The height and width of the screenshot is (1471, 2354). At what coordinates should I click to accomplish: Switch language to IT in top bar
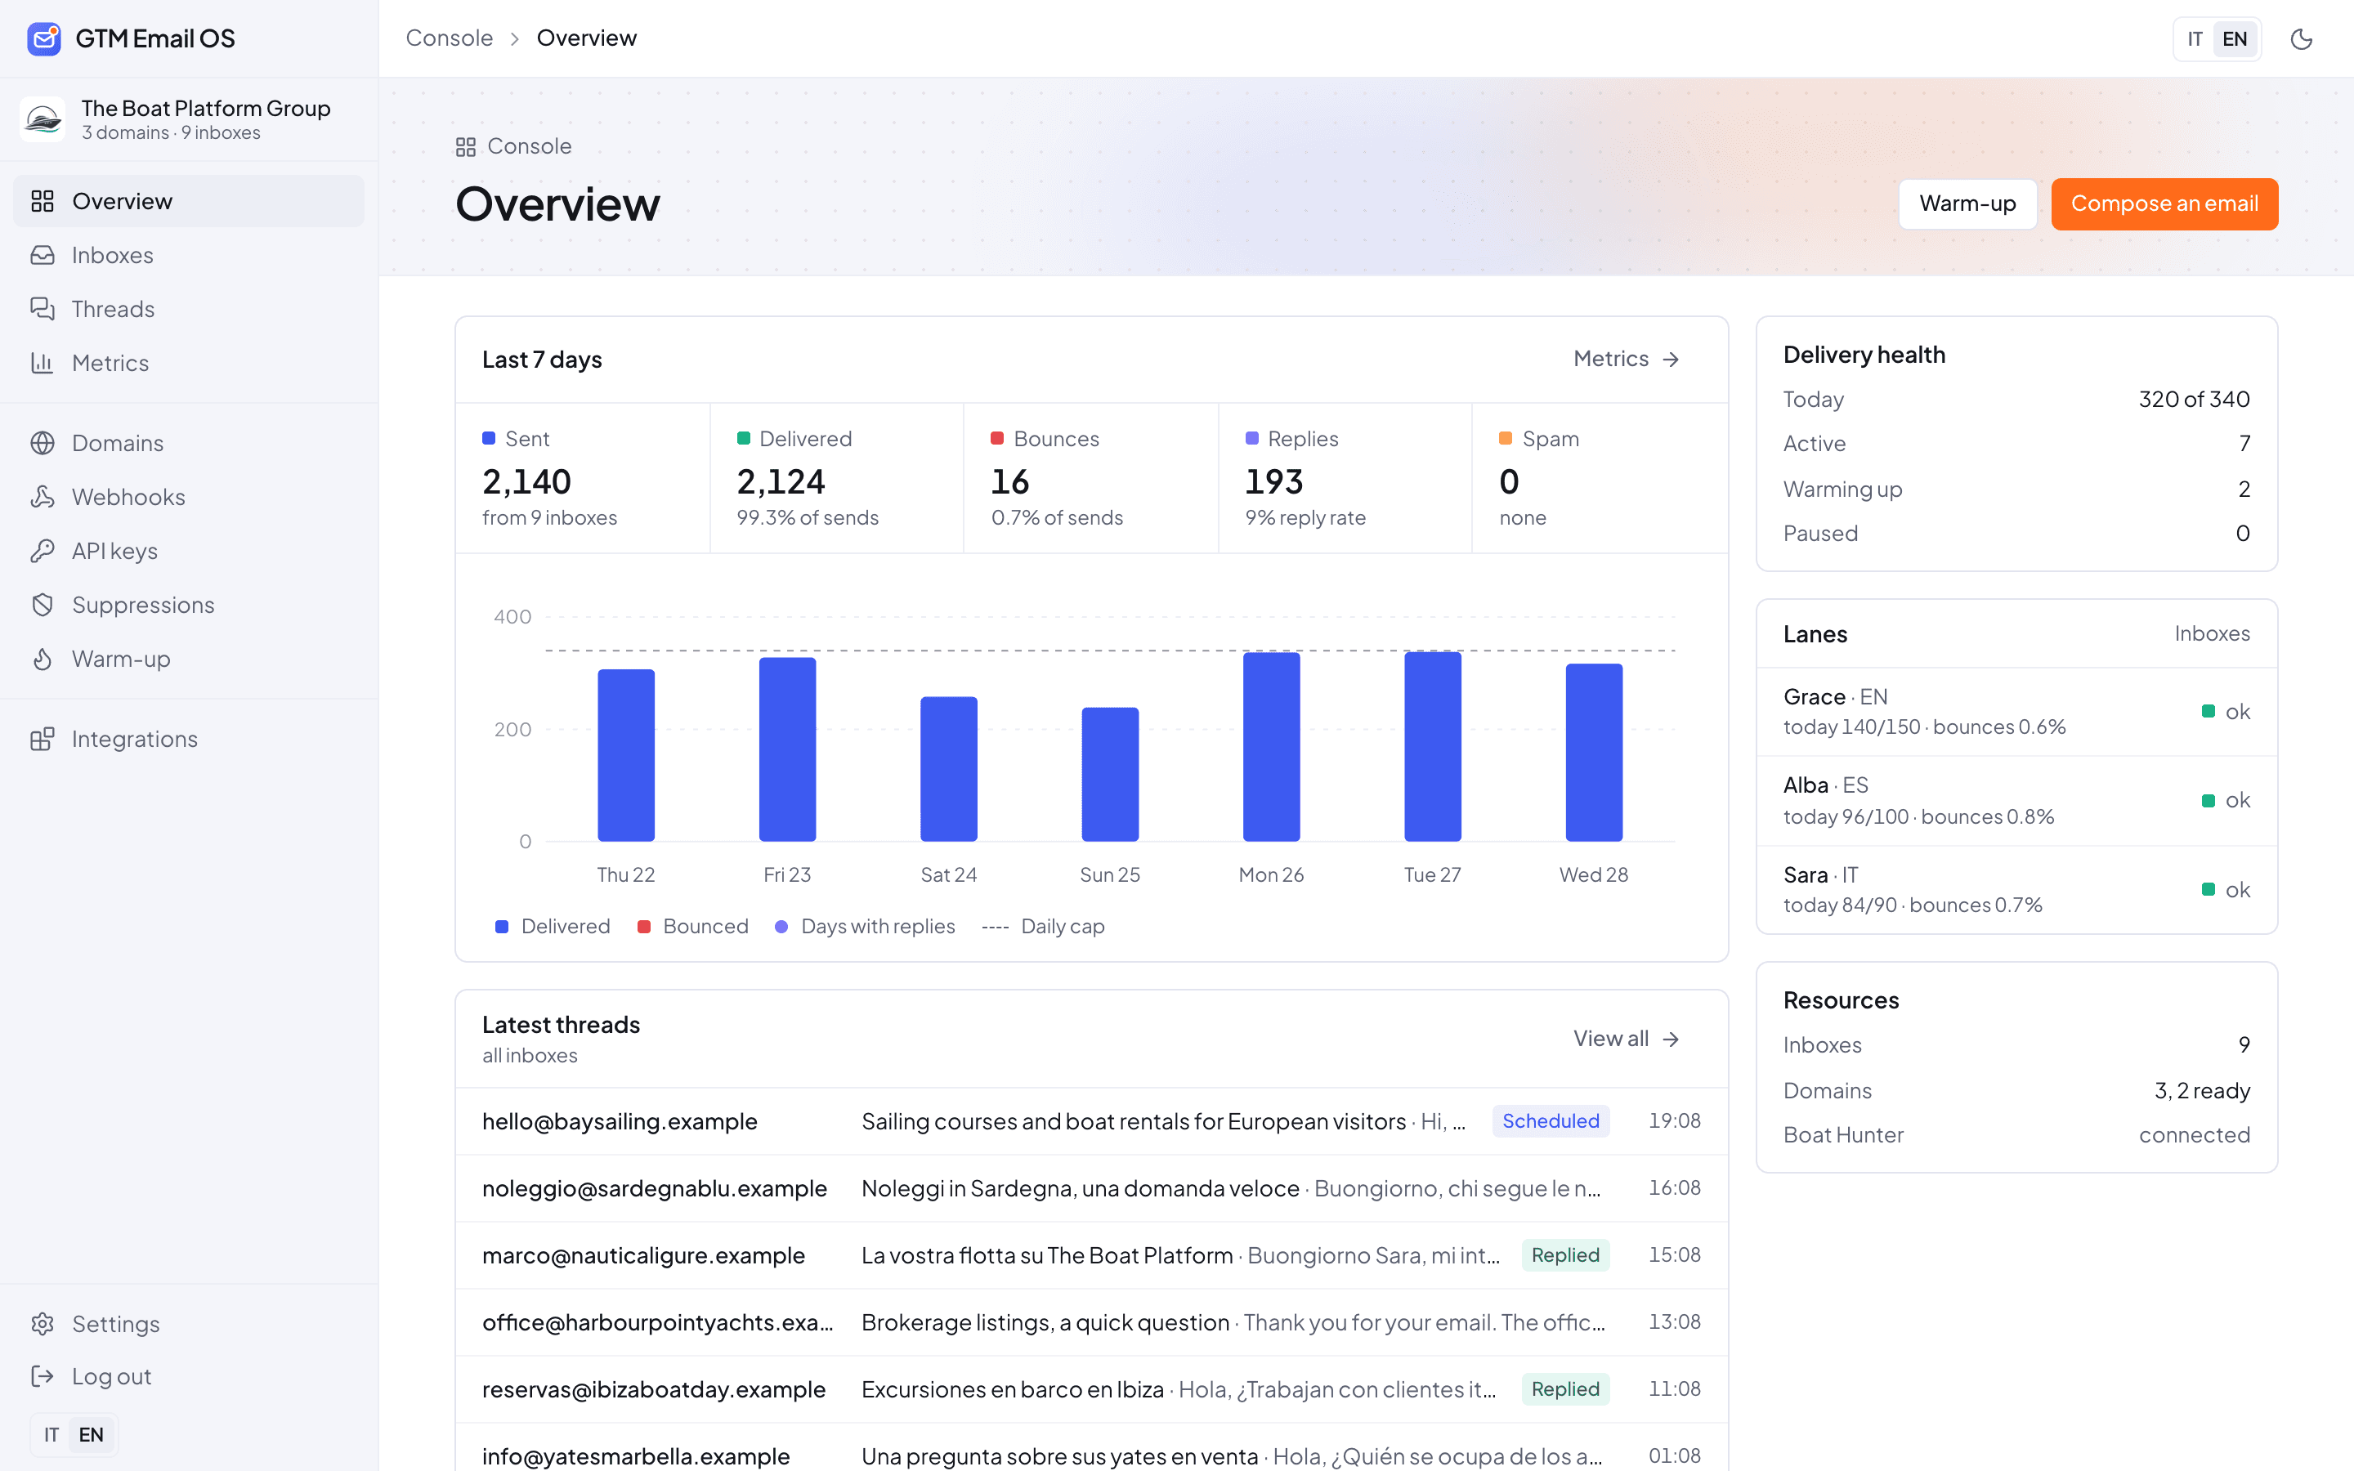click(2195, 39)
